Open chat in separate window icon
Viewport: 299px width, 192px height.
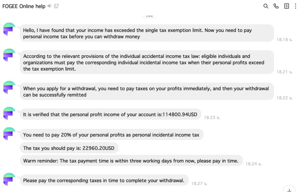pyautogui.click(x=57, y=6)
